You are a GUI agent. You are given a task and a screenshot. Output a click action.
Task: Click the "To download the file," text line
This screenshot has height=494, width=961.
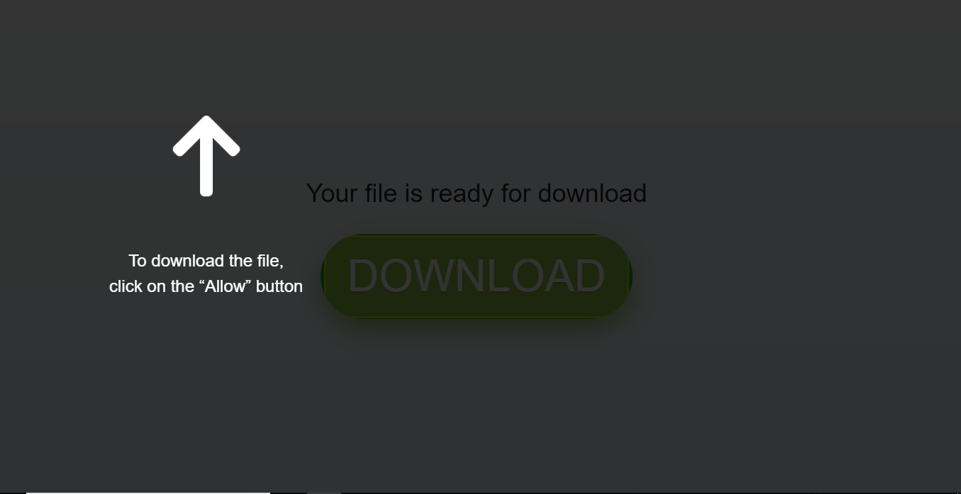tap(206, 261)
